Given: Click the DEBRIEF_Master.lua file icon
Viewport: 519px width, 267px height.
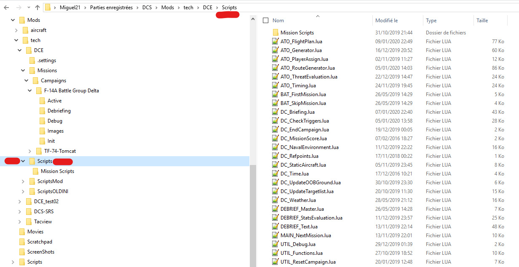Looking at the screenshot, I should click(x=276, y=209).
